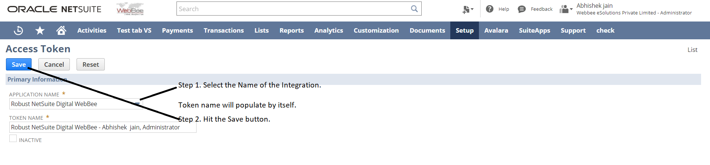Click the Help link text
Screen dimensions: 710x165
coord(504,9)
